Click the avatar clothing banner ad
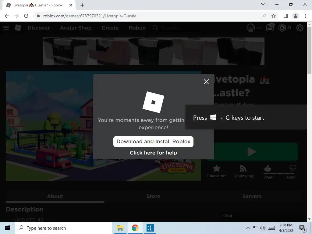The height and width of the screenshot is (234, 312). coord(154,51)
